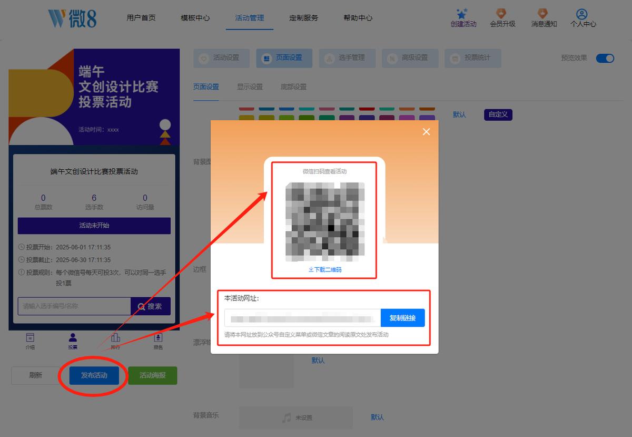The height and width of the screenshot is (437, 632).
Task: Focus 请输入选手编号/名称 search field
Action: click(x=74, y=306)
